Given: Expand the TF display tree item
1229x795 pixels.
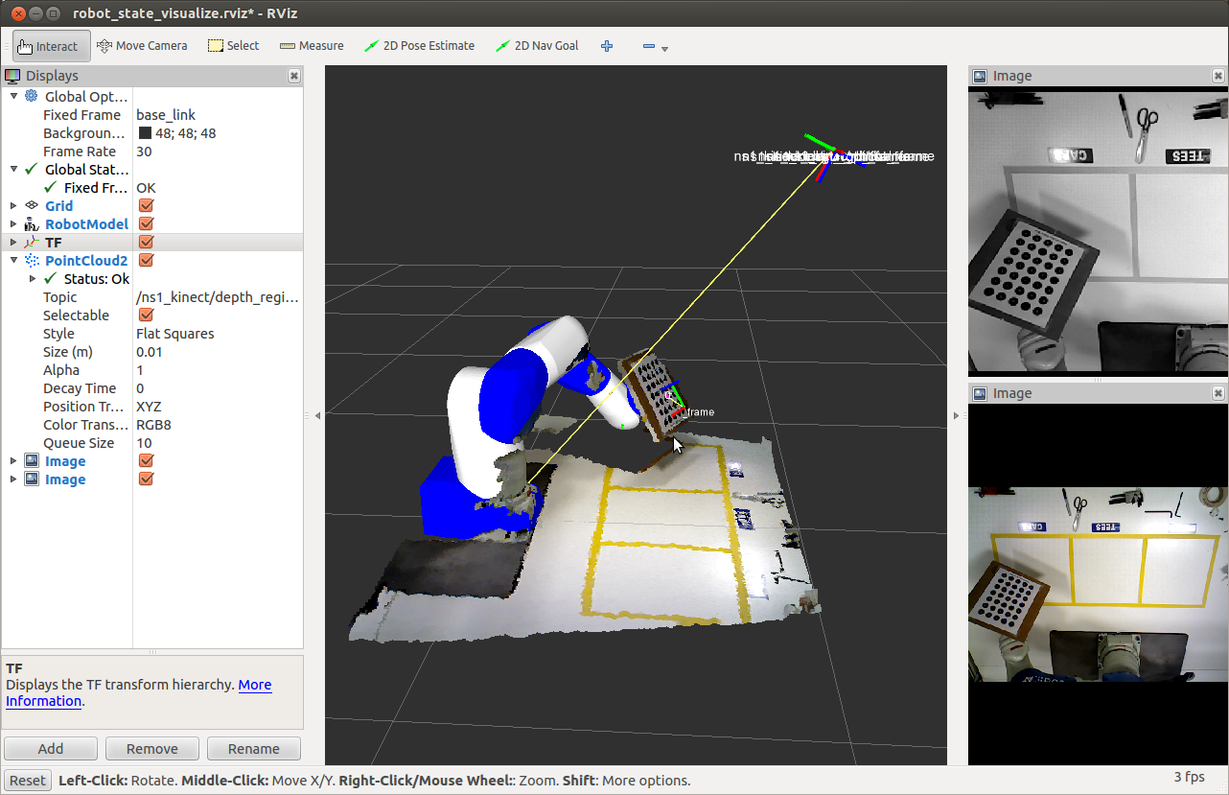Looking at the screenshot, I should click(13, 243).
